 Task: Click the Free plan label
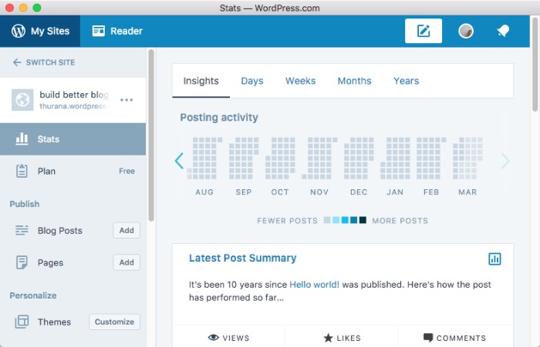coord(127,171)
